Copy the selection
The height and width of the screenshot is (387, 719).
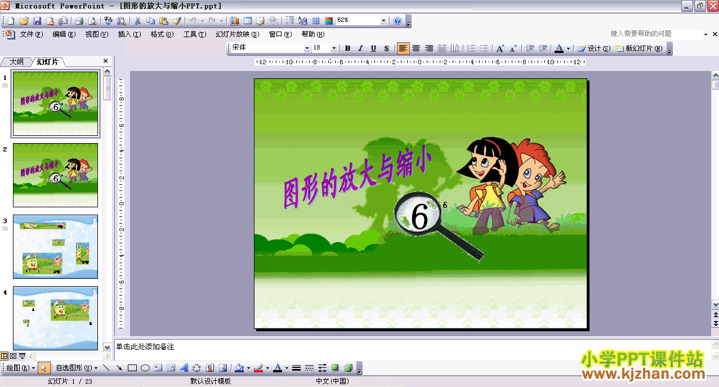150,21
